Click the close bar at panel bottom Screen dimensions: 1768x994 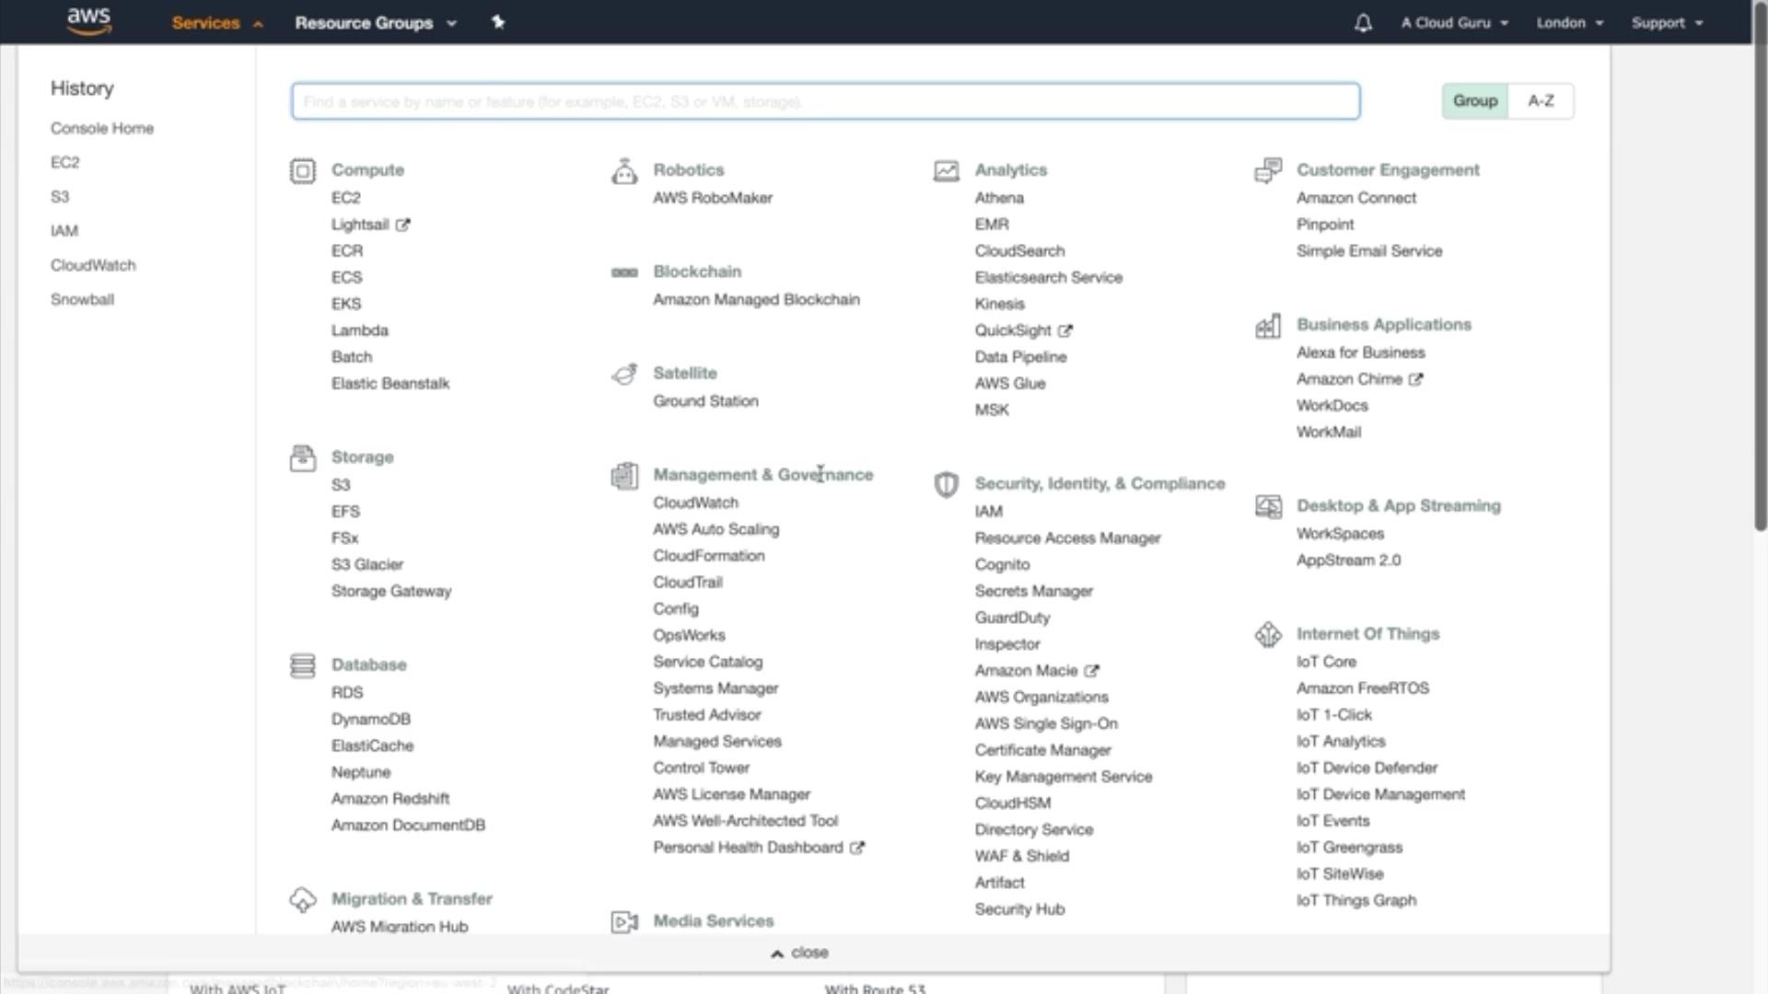click(799, 953)
